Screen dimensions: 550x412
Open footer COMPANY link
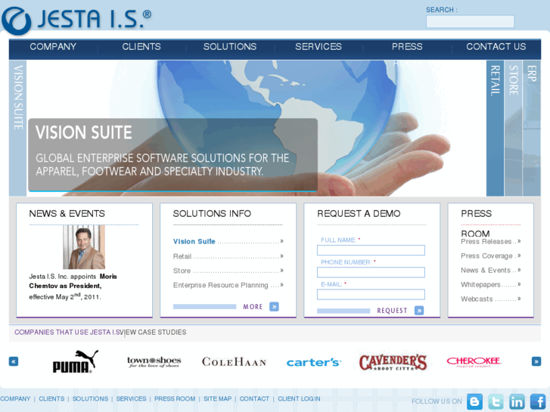15,398
